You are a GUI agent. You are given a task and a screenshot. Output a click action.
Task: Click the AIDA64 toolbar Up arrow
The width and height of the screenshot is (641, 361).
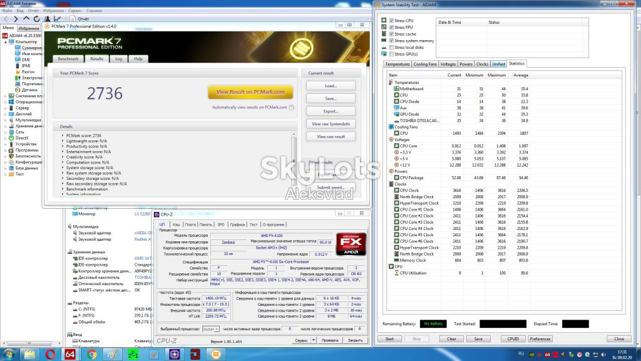coord(26,19)
